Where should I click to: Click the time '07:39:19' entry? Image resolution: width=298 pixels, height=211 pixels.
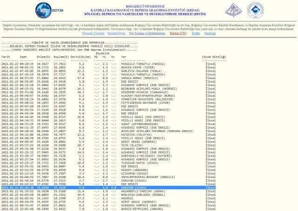(27, 74)
